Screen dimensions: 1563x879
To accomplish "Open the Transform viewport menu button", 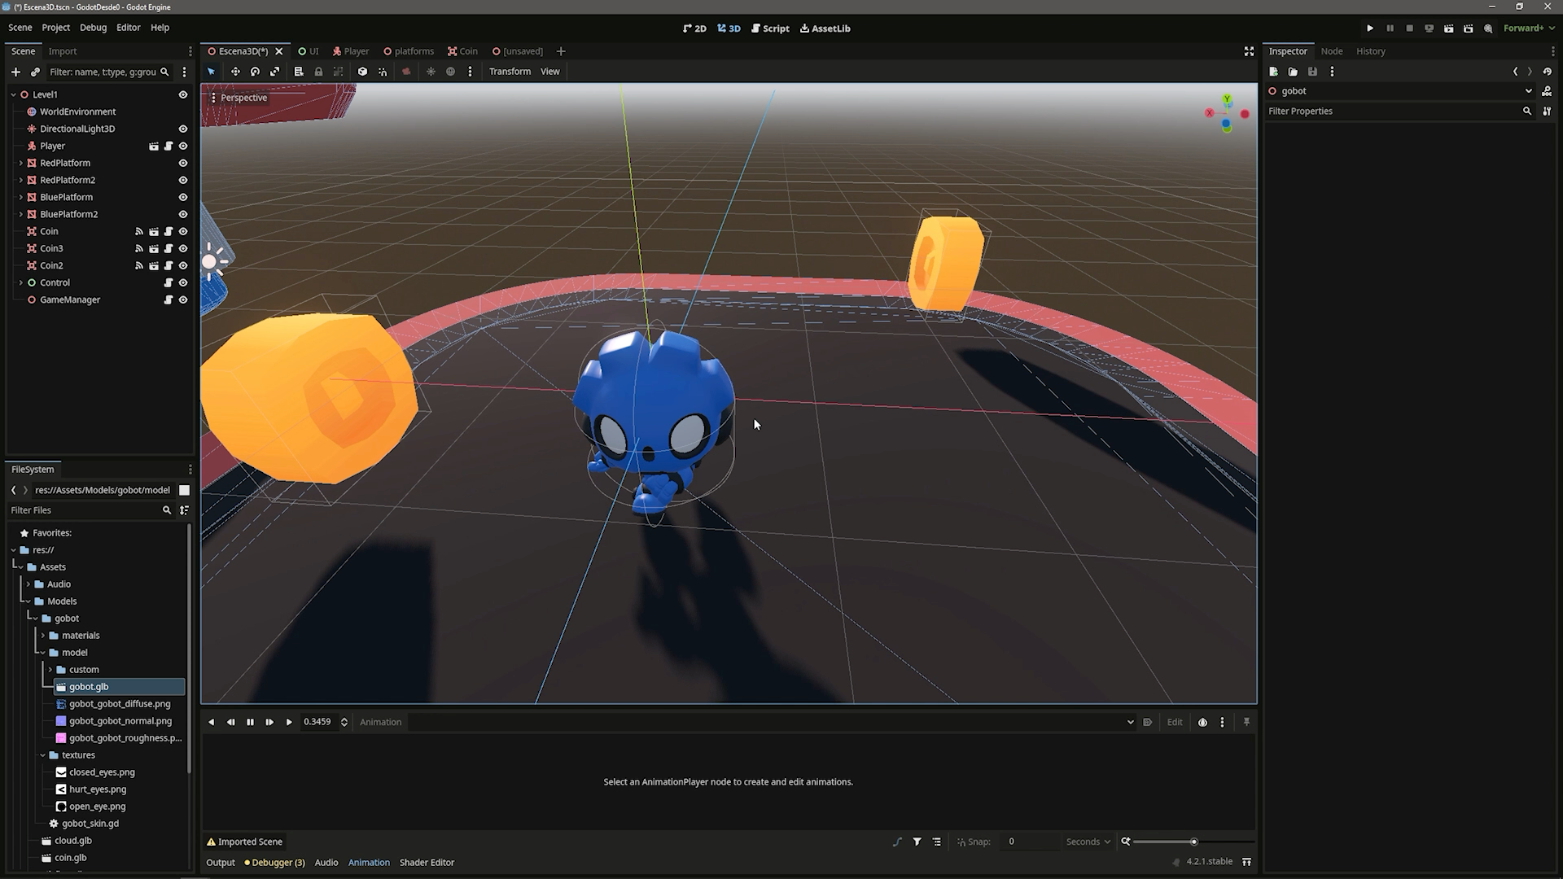I will 510,72.
